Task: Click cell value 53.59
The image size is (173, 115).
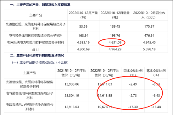Action: click(83, 27)
